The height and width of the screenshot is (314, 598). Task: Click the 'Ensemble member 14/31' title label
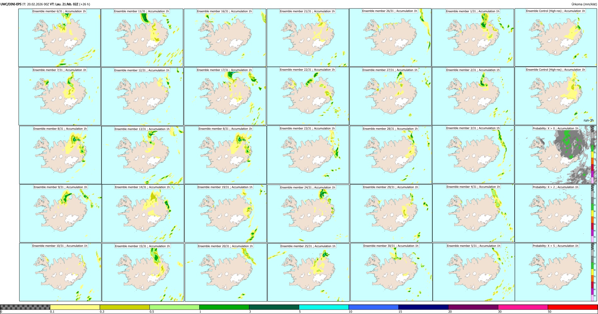pos(142,187)
